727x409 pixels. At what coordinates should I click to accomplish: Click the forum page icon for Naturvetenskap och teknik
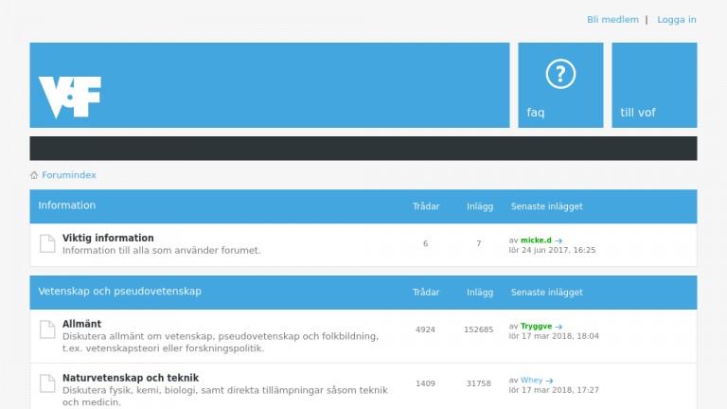47,383
